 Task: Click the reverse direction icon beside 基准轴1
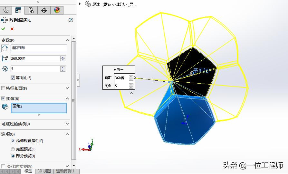tap(5, 48)
